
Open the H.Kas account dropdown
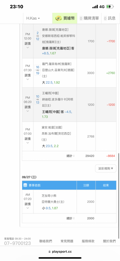tap(33, 18)
